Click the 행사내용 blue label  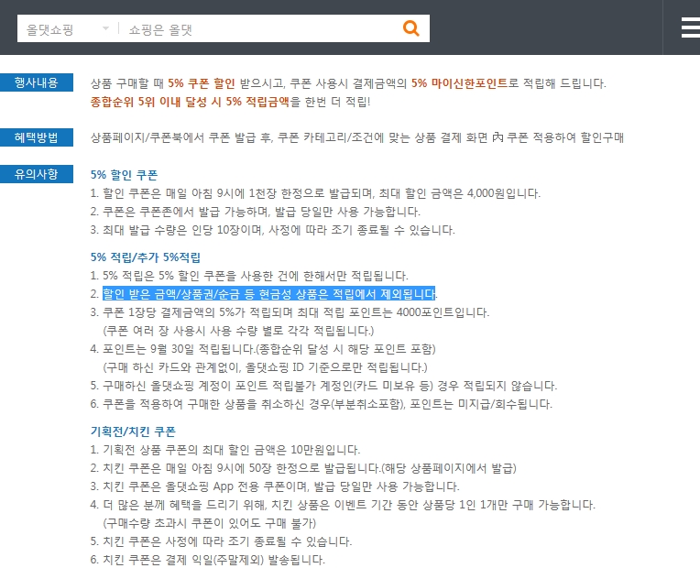click(x=36, y=83)
